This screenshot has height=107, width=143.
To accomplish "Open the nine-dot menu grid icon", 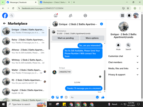I will 122,15.
